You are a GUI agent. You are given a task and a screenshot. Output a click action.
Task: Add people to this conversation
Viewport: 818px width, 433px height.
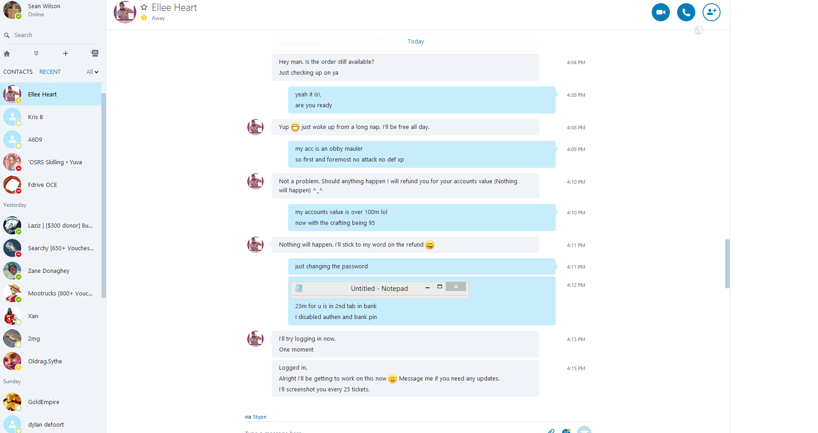[711, 12]
